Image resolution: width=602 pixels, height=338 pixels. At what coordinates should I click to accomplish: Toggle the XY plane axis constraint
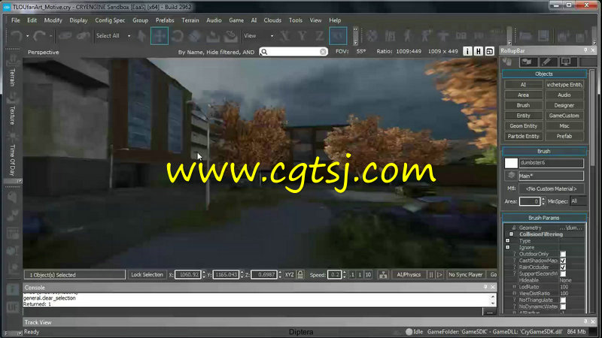338,36
